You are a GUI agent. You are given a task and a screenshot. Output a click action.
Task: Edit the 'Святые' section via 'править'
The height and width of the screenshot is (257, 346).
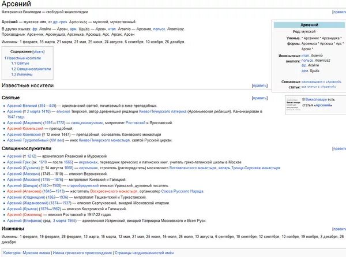click(259, 98)
